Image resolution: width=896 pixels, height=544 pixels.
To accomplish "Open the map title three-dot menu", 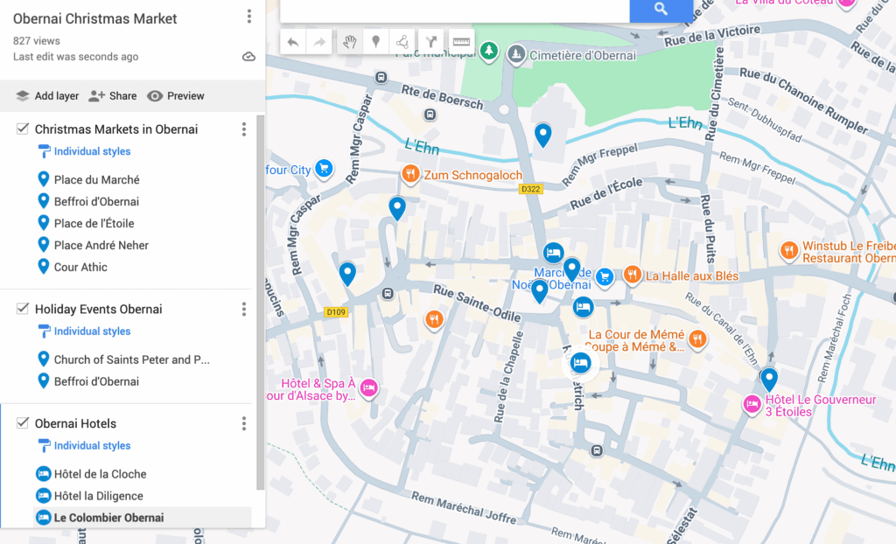I will tap(249, 17).
